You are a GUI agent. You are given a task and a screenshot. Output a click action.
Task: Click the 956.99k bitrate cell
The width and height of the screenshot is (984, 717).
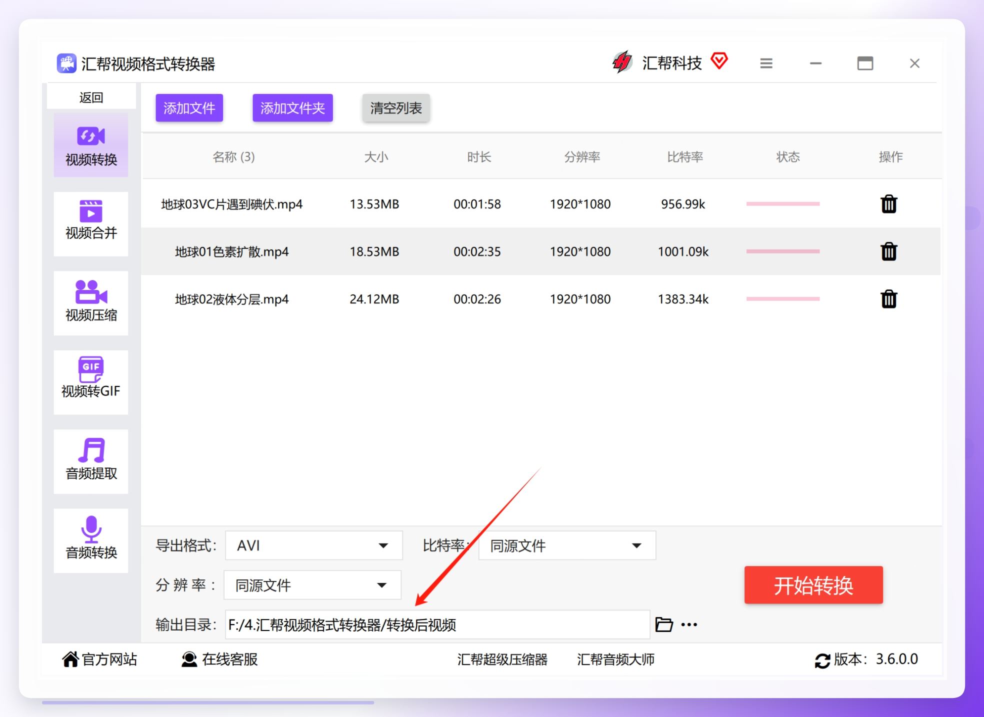click(683, 204)
